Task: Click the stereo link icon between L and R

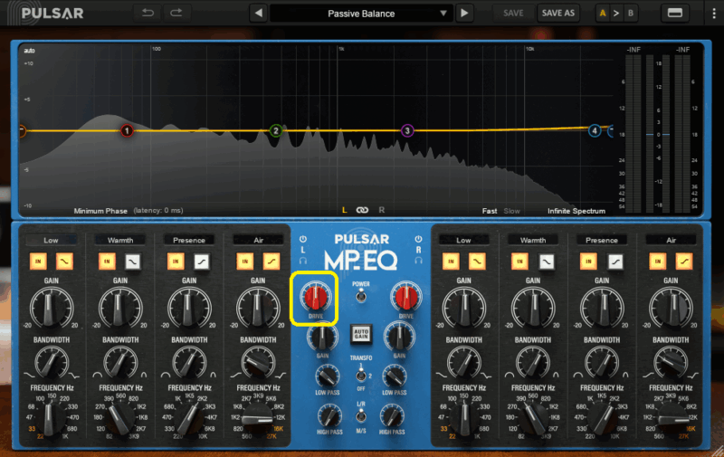Action: [362, 210]
